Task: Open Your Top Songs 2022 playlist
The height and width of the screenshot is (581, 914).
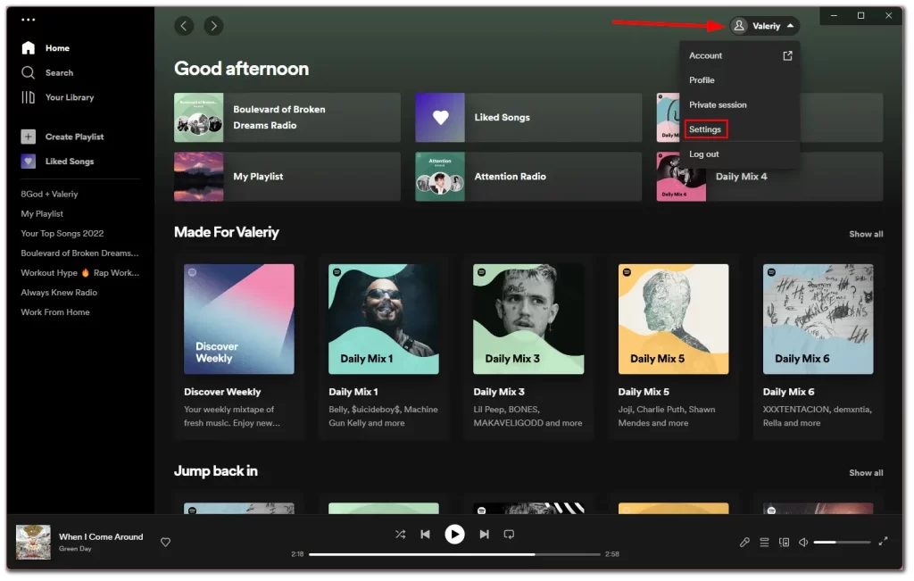Action: coord(62,234)
